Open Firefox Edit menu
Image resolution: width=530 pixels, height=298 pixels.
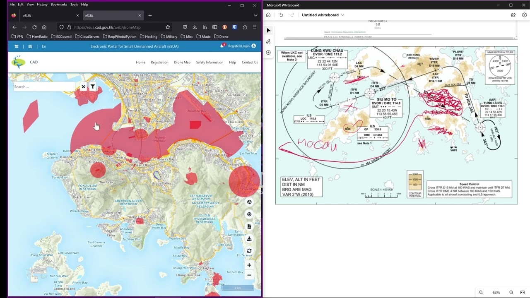point(21,4)
